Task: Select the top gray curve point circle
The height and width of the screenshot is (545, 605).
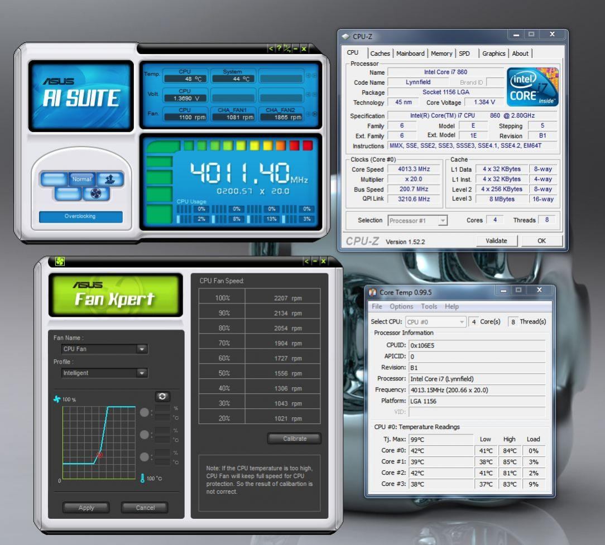Action: 145,412
